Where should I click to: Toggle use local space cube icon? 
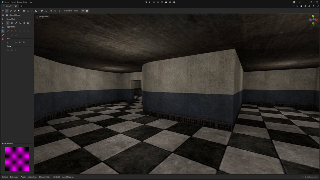pos(42,11)
